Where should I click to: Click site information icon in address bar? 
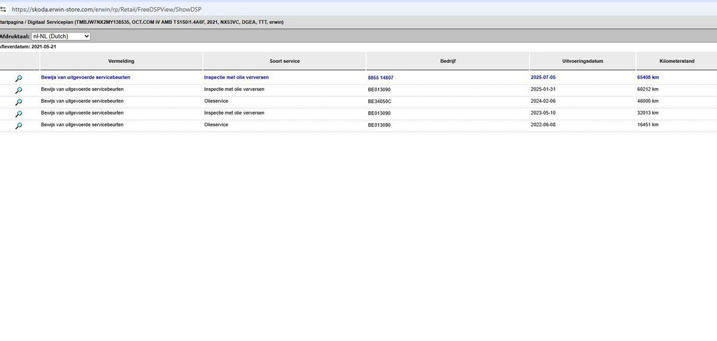pyautogui.click(x=4, y=8)
